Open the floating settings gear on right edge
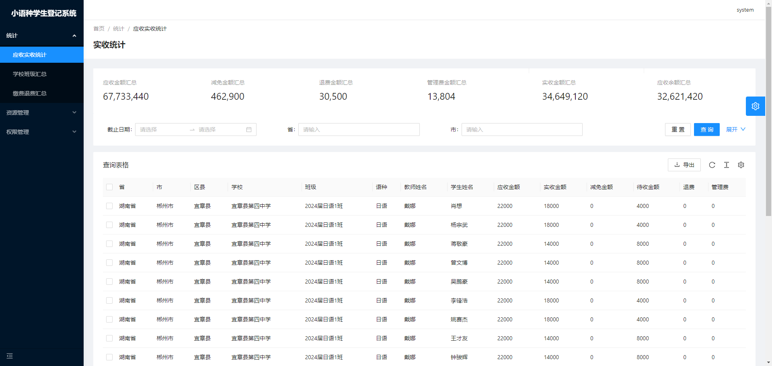The width and height of the screenshot is (772, 366). click(x=755, y=106)
